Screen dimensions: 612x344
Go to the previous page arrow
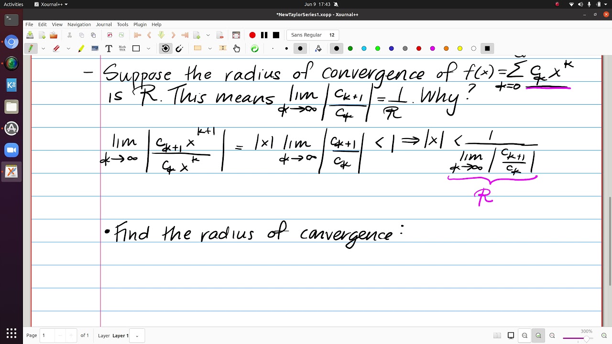pos(149,35)
